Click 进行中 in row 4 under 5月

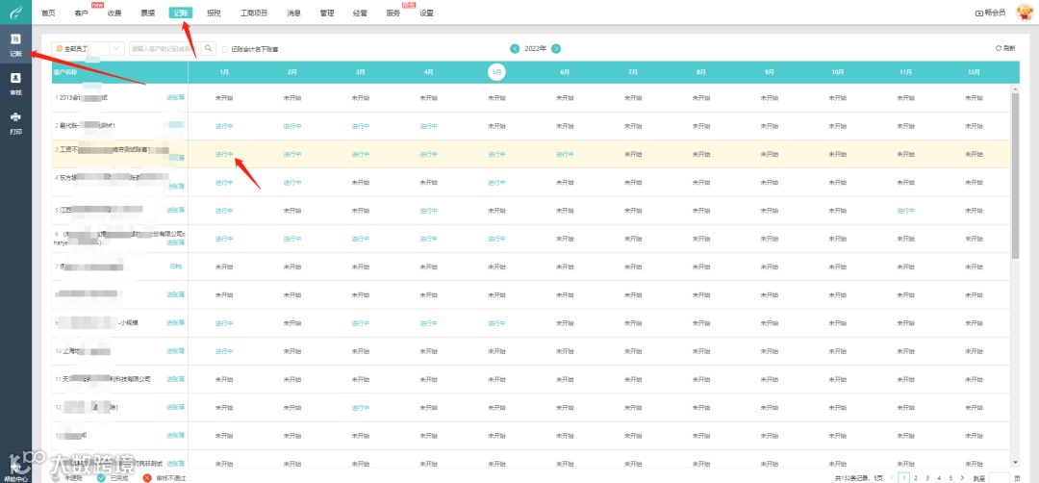[497, 182]
